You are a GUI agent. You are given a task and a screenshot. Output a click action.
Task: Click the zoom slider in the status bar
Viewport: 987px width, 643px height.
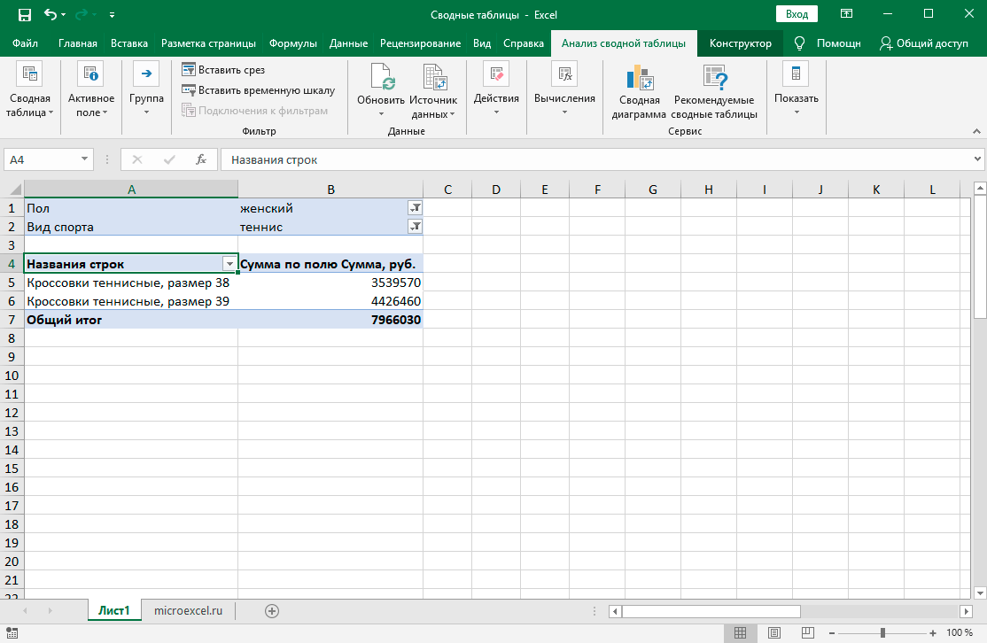[x=882, y=632]
